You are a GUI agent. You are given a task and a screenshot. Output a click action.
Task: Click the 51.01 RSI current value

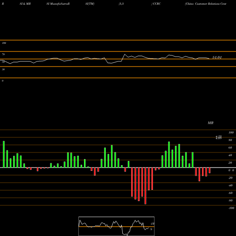pos(217,58)
